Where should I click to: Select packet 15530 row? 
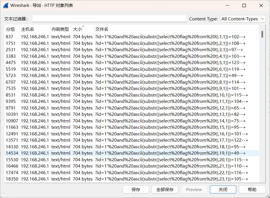coord(132,159)
